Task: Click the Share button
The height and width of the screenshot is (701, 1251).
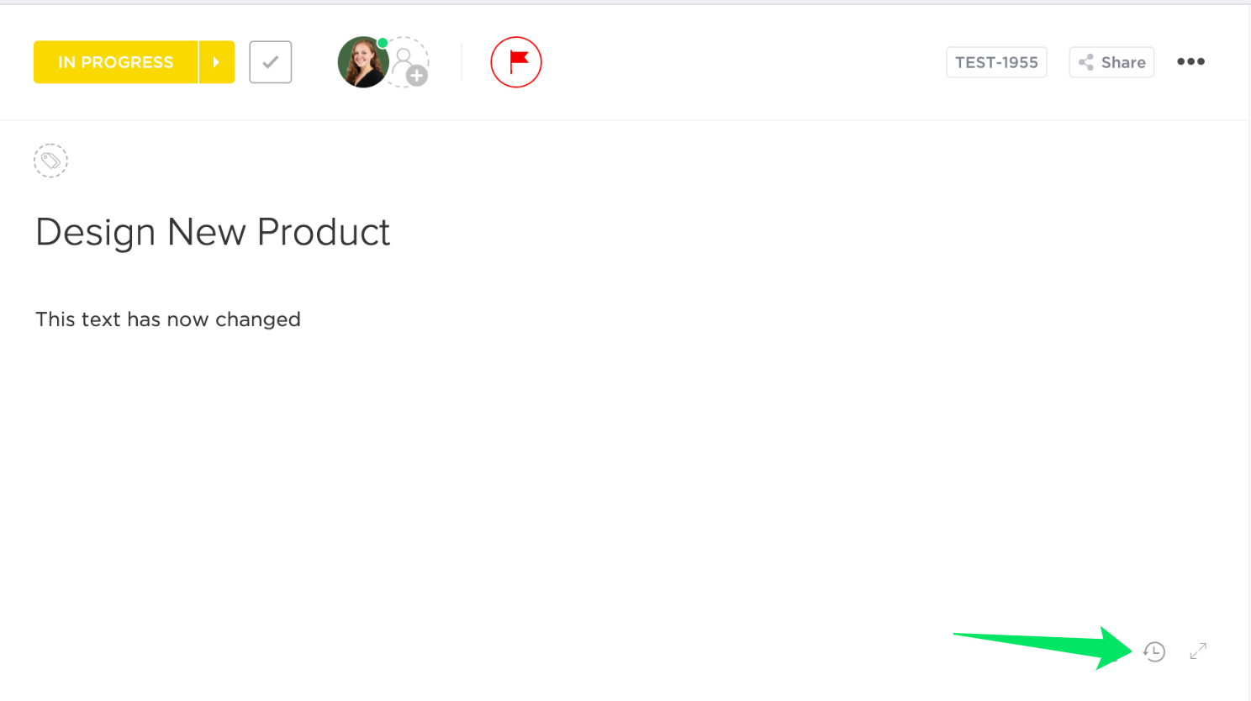Action: [1111, 62]
